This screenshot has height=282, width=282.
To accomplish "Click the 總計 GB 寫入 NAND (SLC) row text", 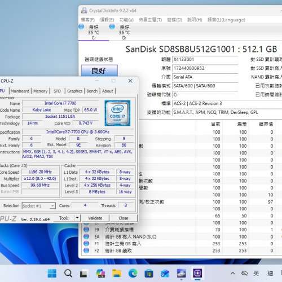I will click(131, 236).
